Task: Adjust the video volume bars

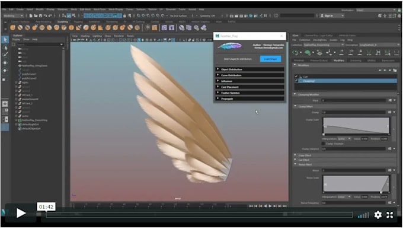Action: click(363, 215)
